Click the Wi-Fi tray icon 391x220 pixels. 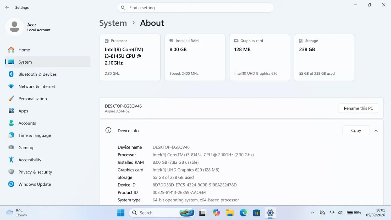[x=332, y=213]
